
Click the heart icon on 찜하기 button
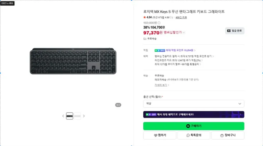pyautogui.click(x=155, y=135)
